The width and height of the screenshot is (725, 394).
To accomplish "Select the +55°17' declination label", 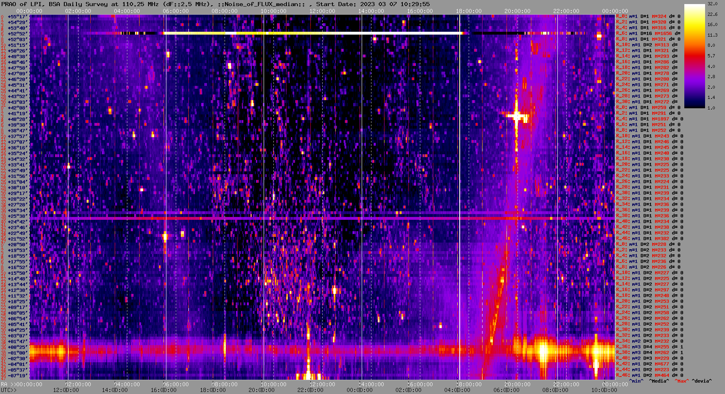I will [x=17, y=17].
